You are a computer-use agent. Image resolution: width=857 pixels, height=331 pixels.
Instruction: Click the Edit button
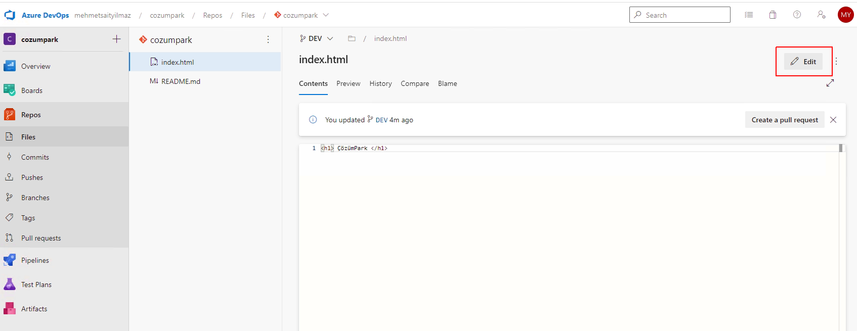point(803,61)
